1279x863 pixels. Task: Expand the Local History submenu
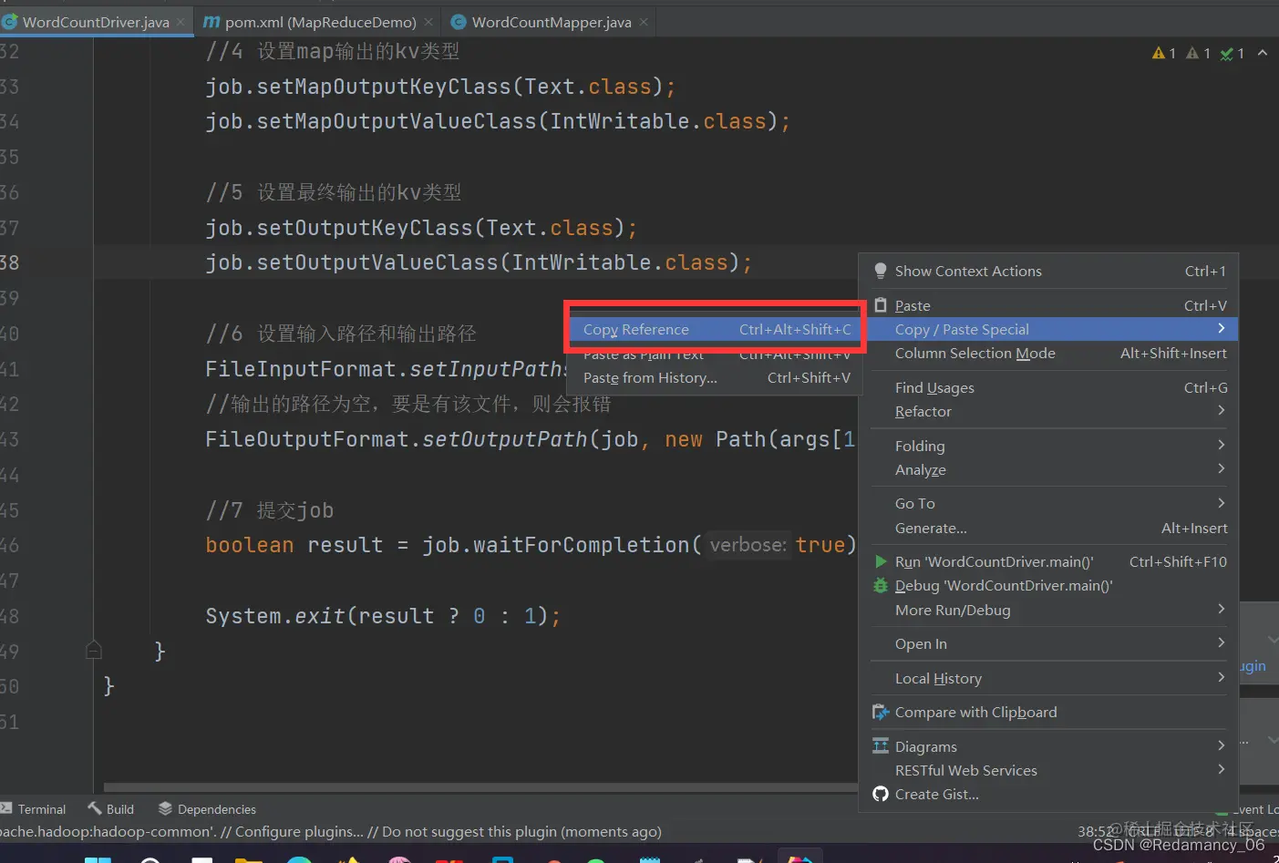pyautogui.click(x=1222, y=677)
